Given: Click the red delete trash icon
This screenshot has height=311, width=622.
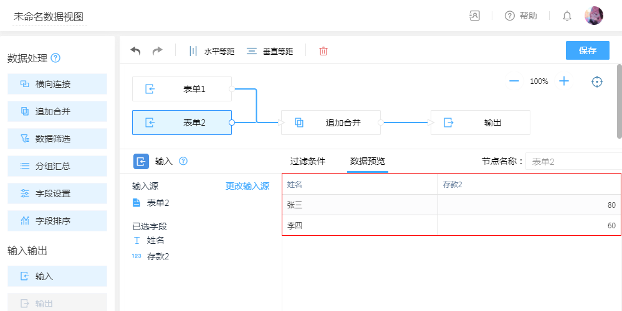Looking at the screenshot, I should pyautogui.click(x=323, y=51).
